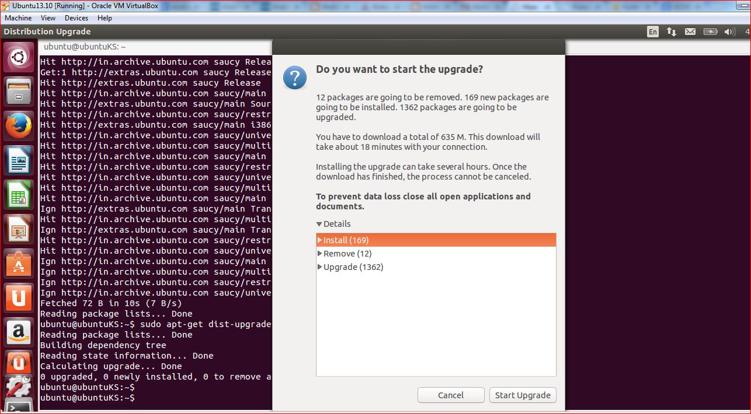751x414 pixels.
Task: Click the Cancel button
Action: (451, 395)
